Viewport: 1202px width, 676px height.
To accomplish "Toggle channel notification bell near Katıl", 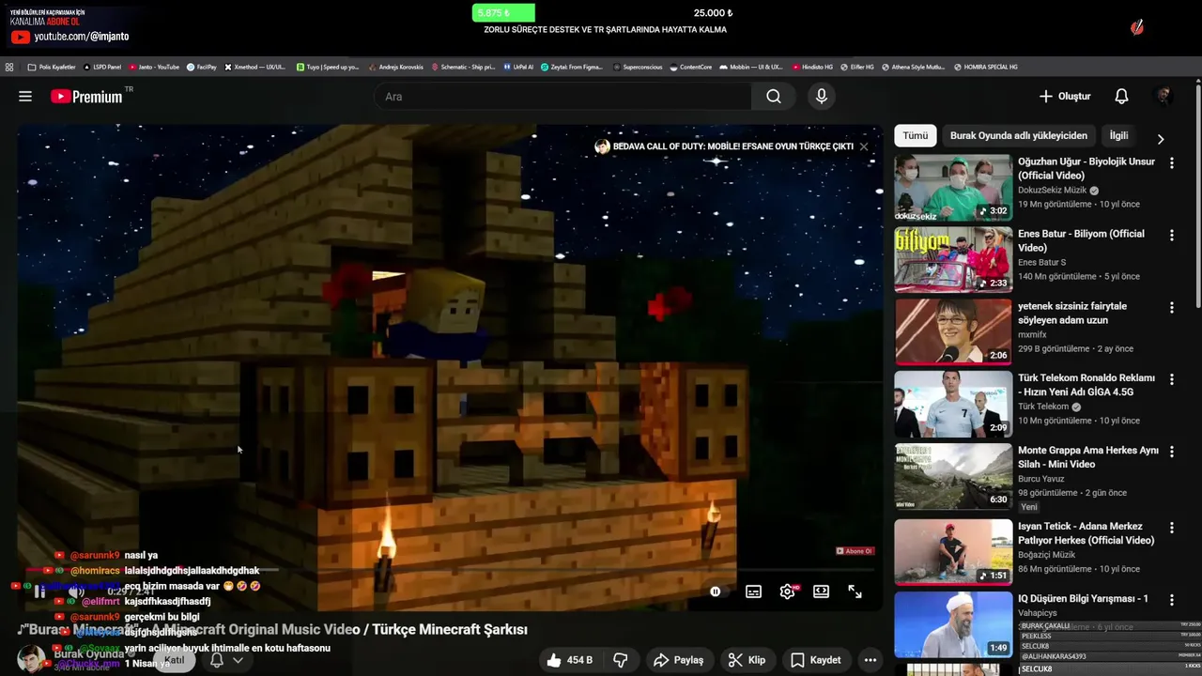I will (216, 660).
